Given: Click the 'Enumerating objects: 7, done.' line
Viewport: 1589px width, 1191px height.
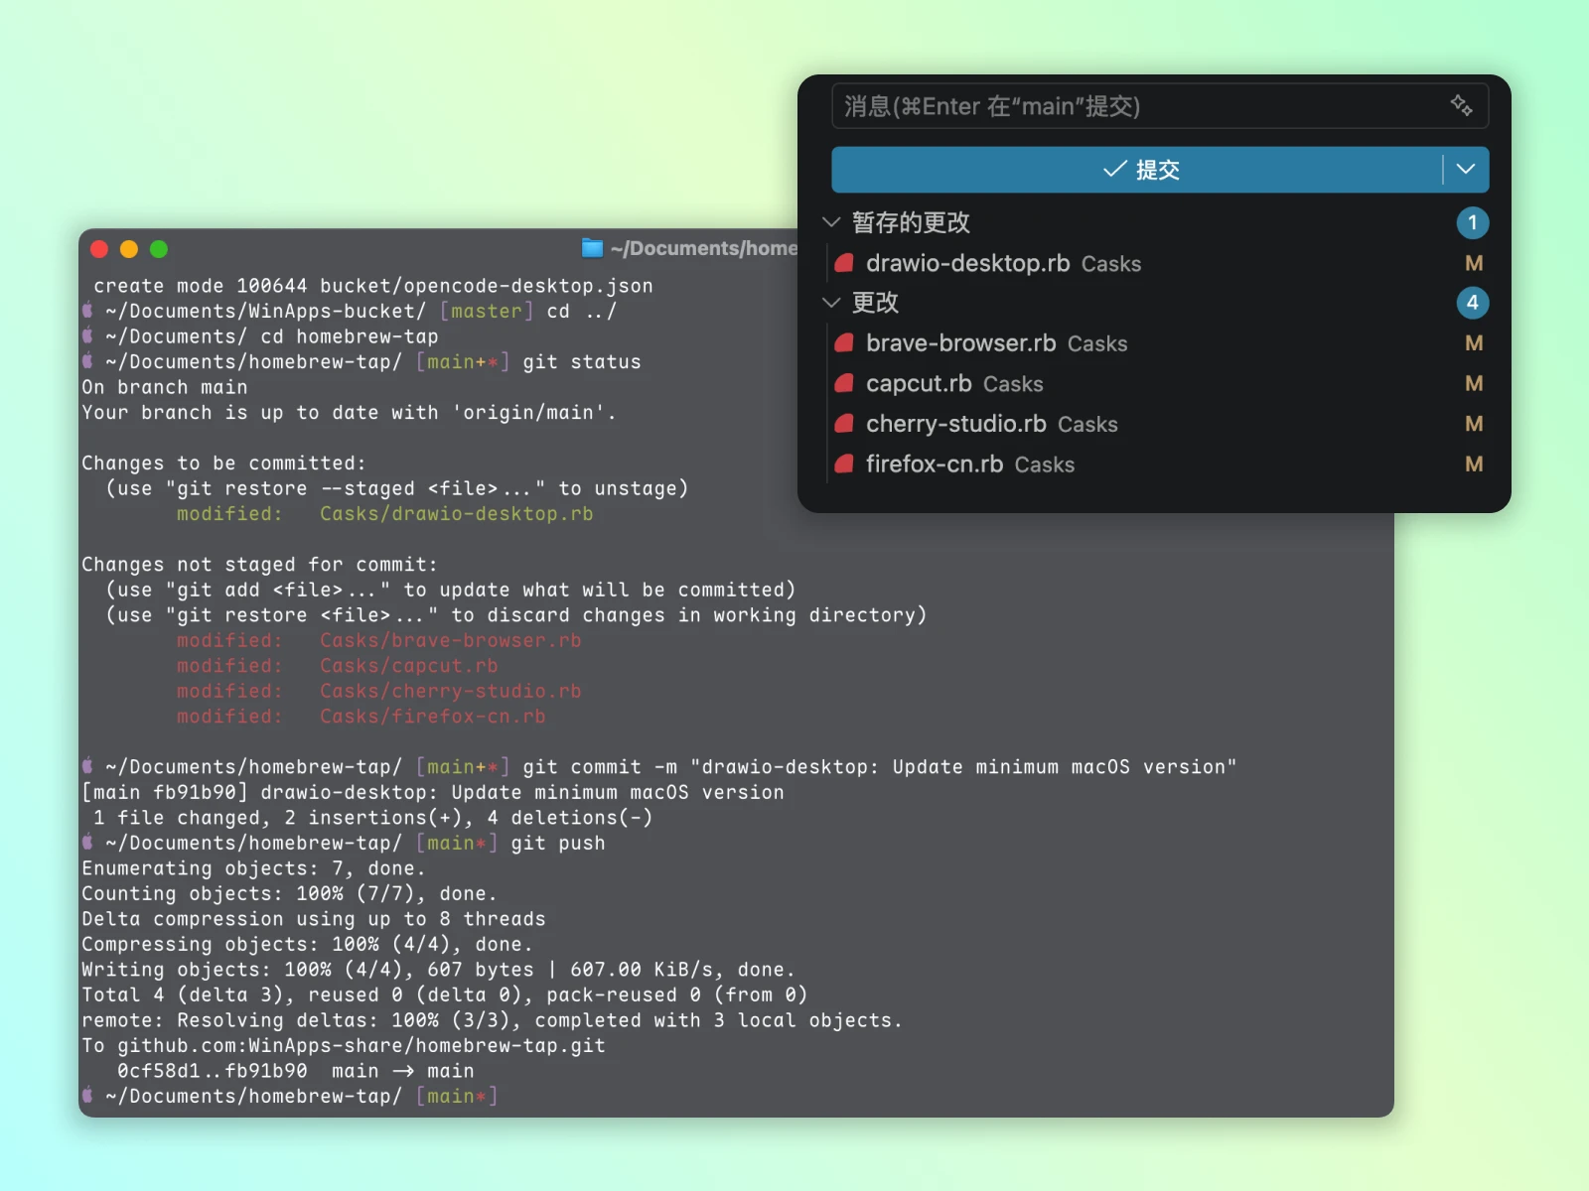Looking at the screenshot, I should [x=253, y=869].
